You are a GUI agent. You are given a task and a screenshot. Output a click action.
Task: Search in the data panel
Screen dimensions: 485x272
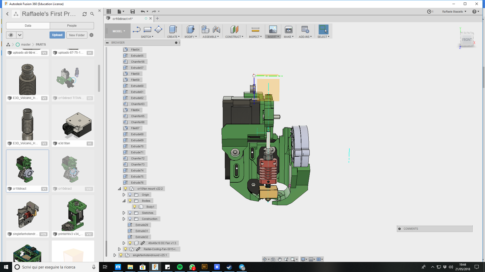92,14
